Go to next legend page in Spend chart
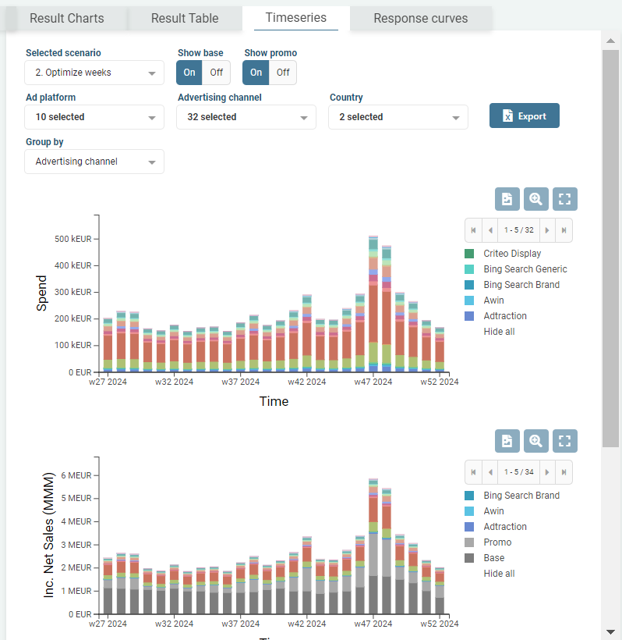The width and height of the screenshot is (622, 640). pyautogui.click(x=547, y=230)
